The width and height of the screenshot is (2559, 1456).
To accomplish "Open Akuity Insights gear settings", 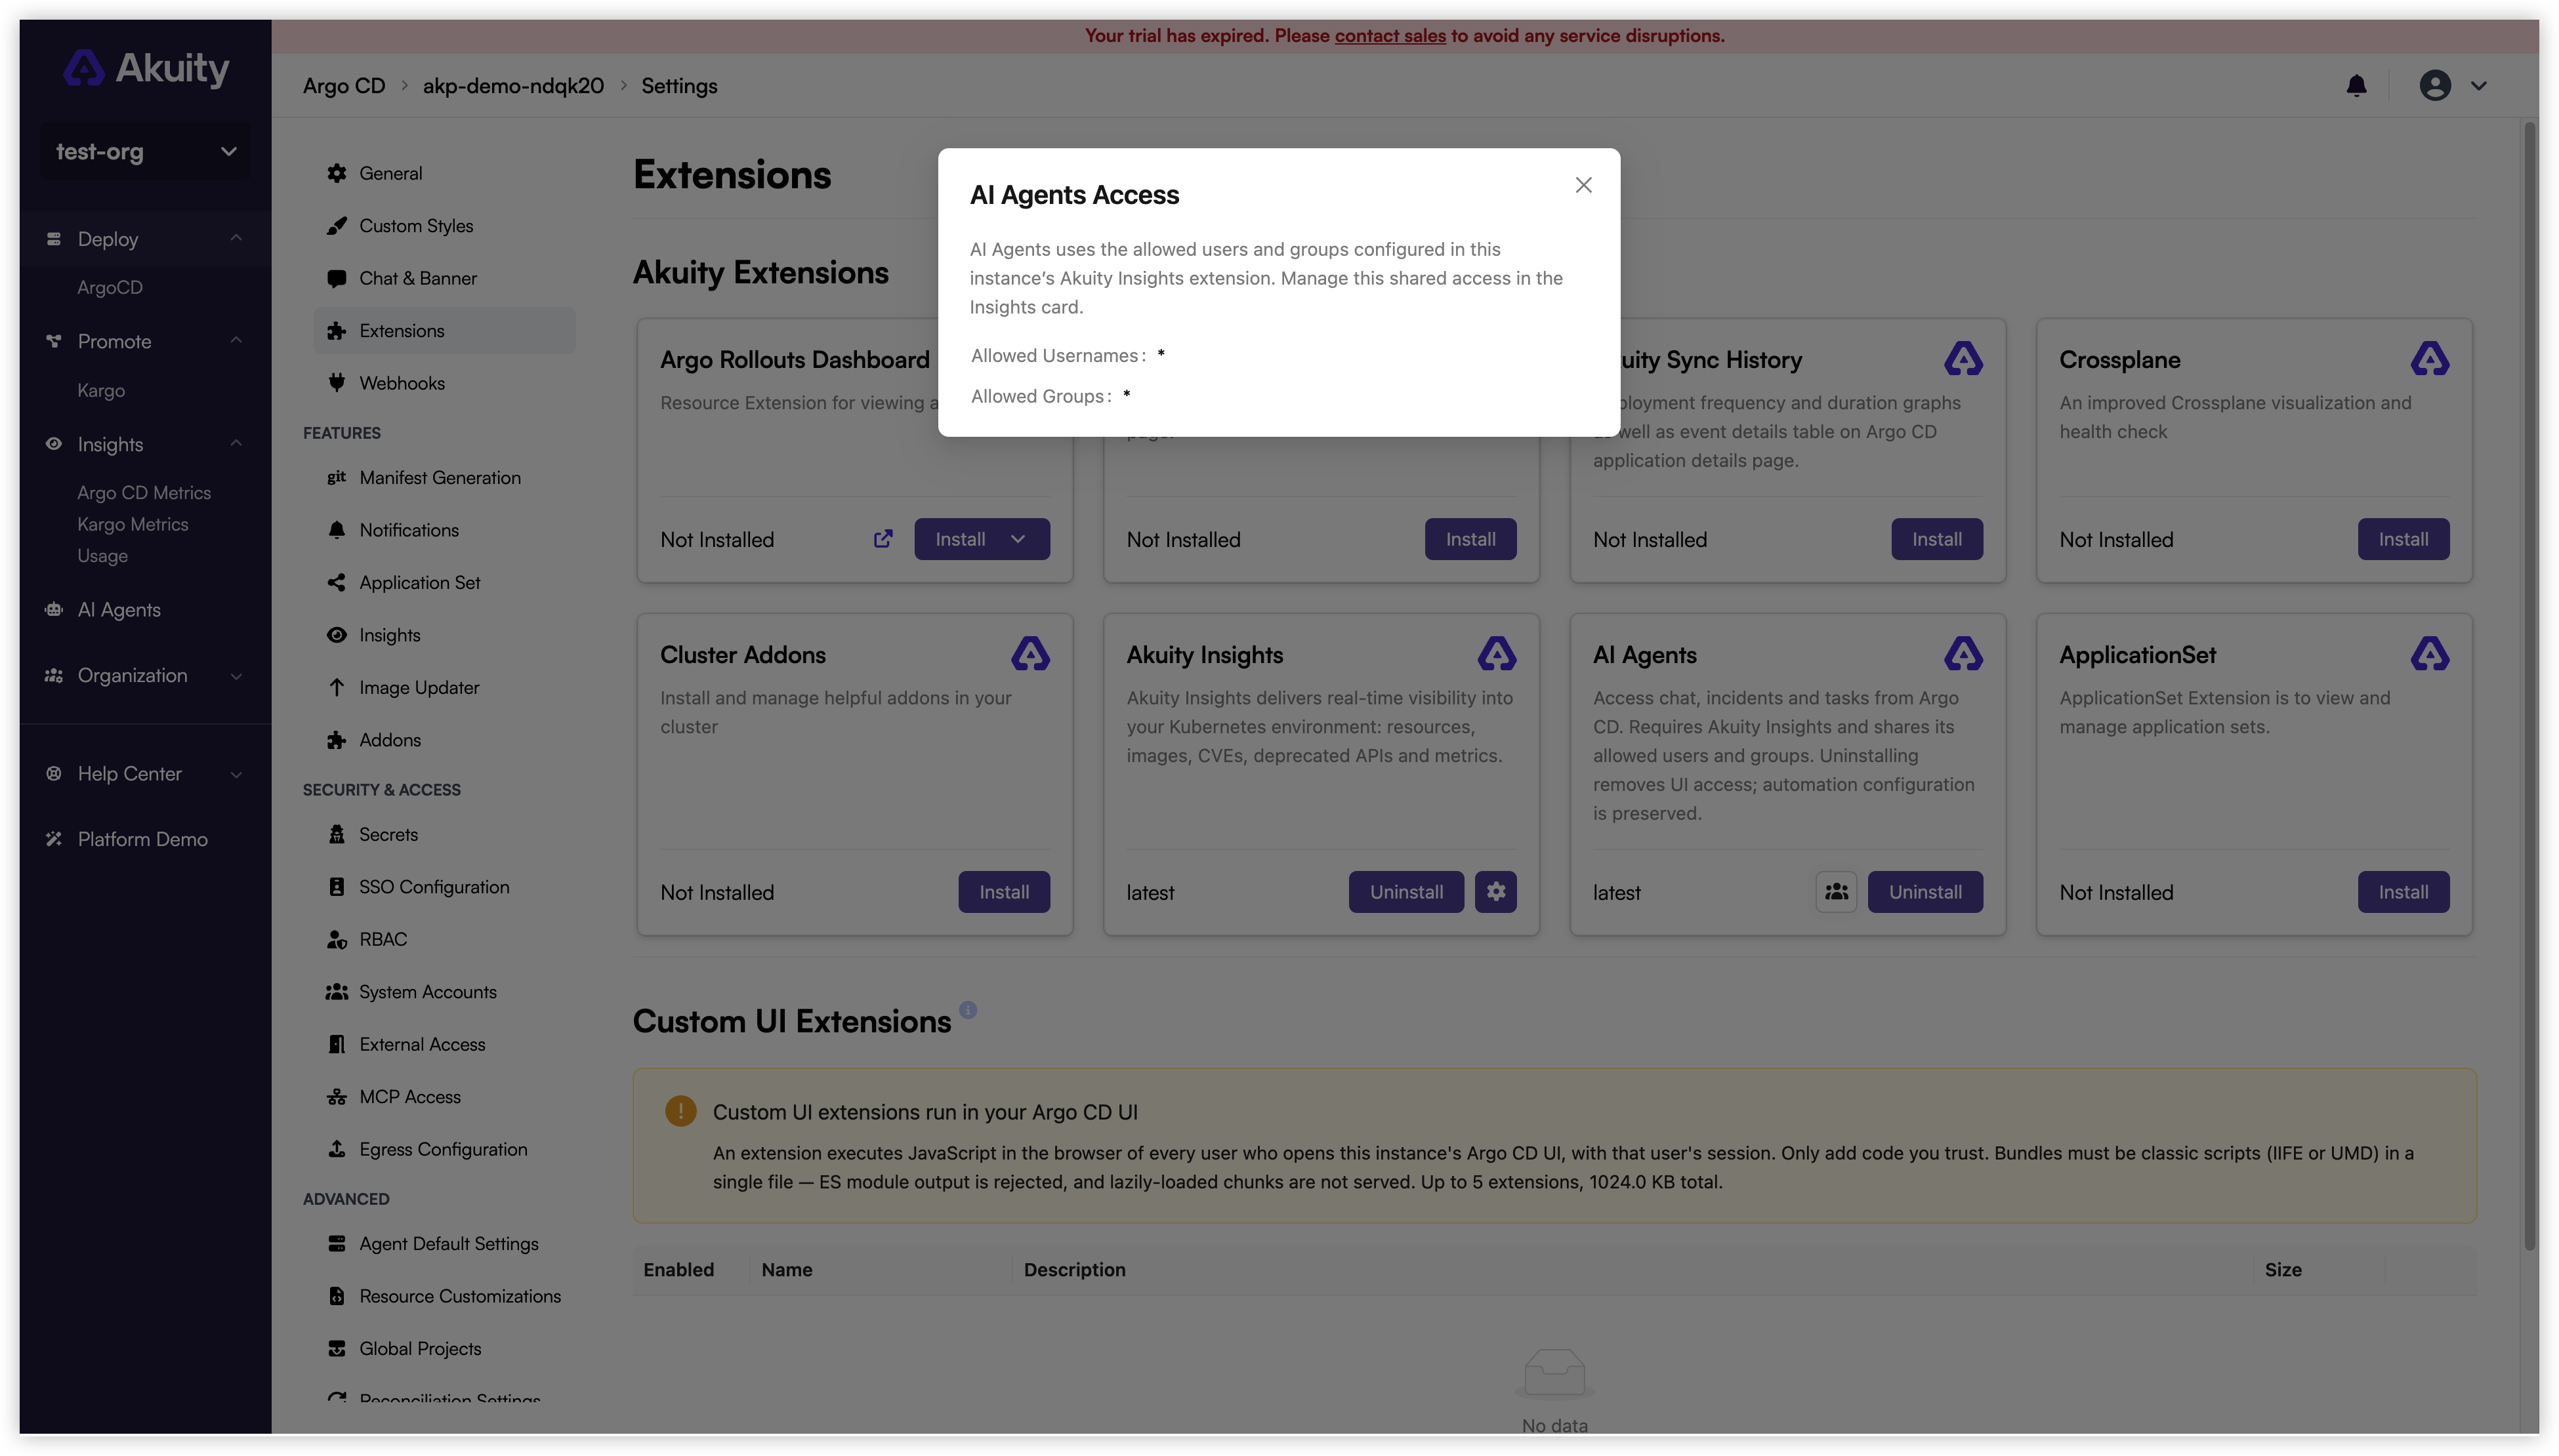I will [x=1495, y=892].
